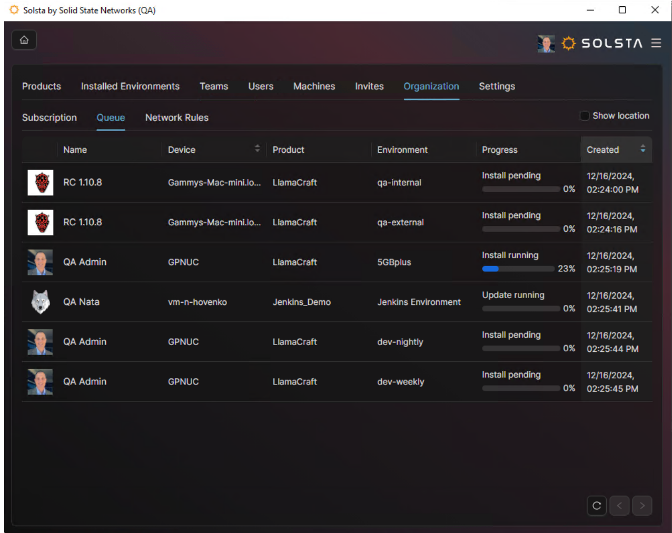Image resolution: width=672 pixels, height=533 pixels.
Task: Click Update running progress bar for Jenkins_Demo
Action: [521, 309]
